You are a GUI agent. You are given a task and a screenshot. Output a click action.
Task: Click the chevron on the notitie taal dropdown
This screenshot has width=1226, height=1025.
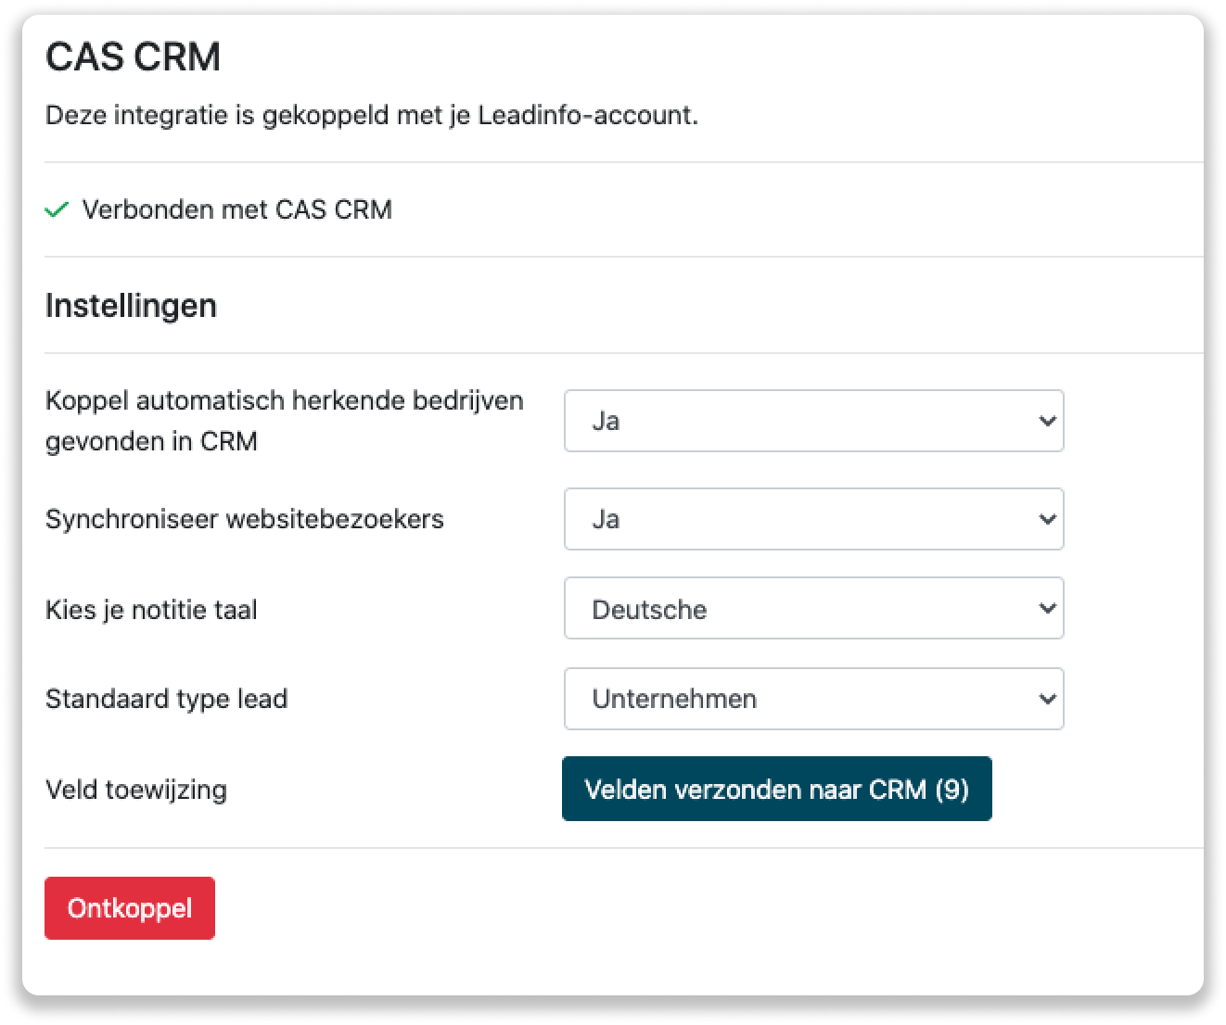[1046, 608]
